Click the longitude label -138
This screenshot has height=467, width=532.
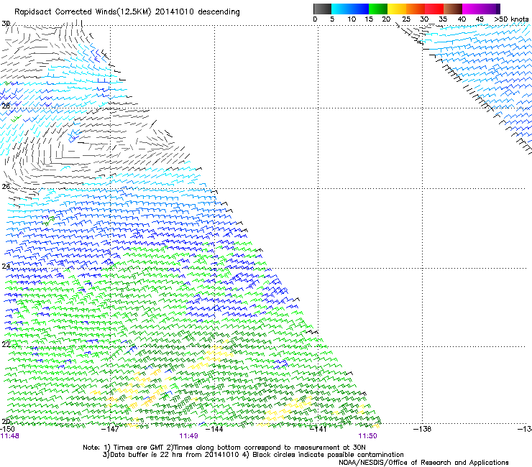(x=423, y=429)
